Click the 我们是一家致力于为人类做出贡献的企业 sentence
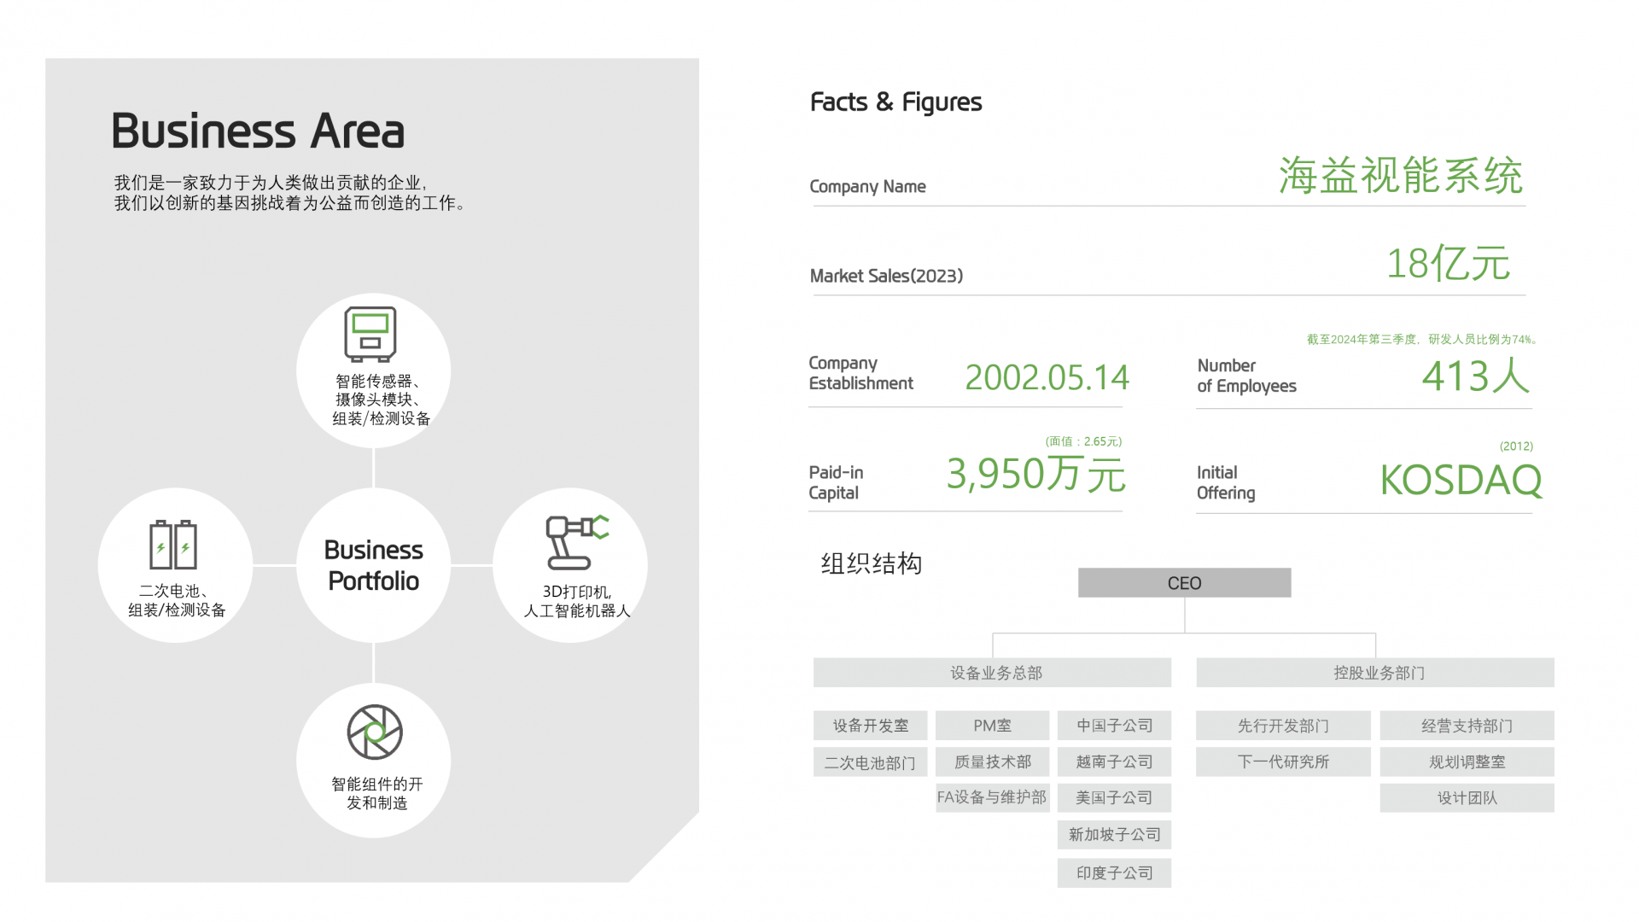The height and width of the screenshot is (922, 1639). tap(271, 183)
